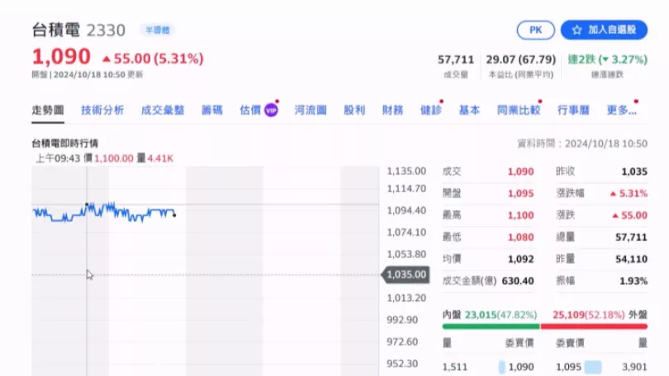The width and height of the screenshot is (669, 376).
Task: Click the 內盤 volume 23,015(47.82%)
Action: (x=501, y=315)
